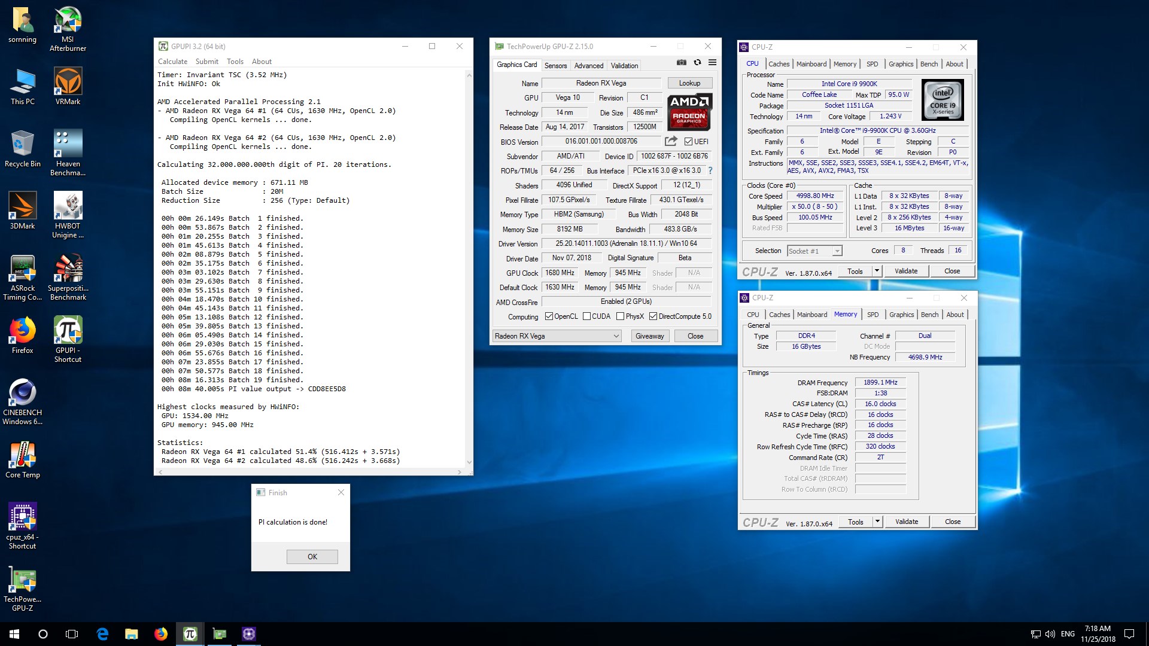
Task: Click Validate in the top CPU-Z window
Action: (906, 271)
